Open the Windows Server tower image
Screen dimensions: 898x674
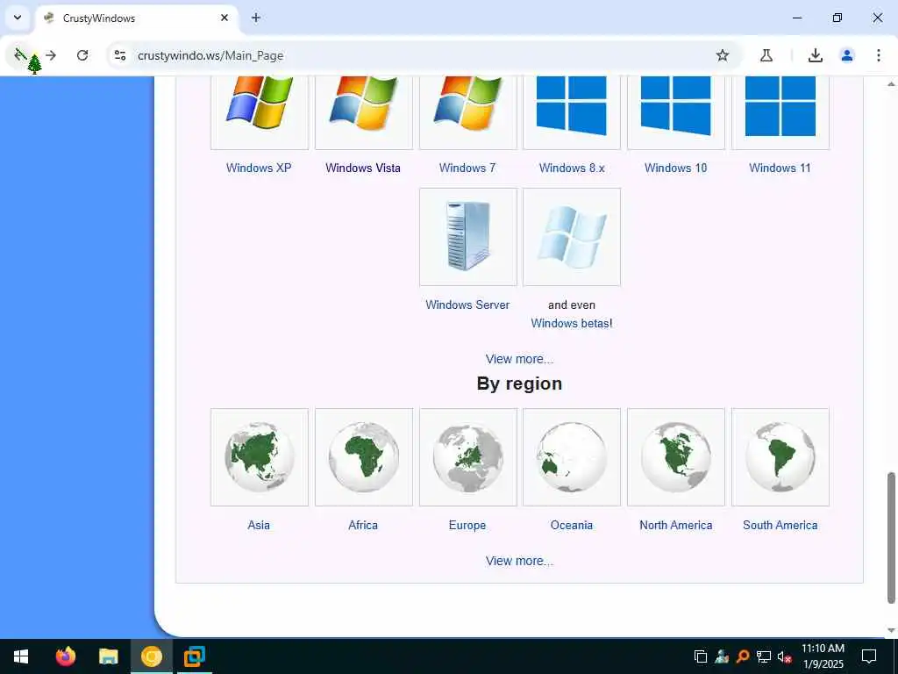[x=468, y=237]
